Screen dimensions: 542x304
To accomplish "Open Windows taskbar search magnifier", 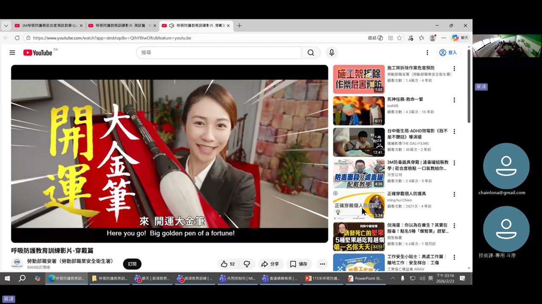I will click(x=22, y=278).
